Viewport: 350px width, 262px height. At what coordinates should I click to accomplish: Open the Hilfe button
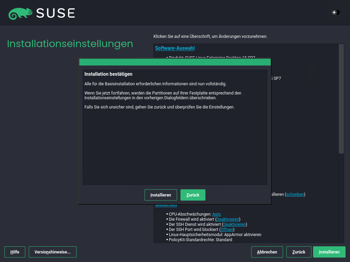[15, 252]
